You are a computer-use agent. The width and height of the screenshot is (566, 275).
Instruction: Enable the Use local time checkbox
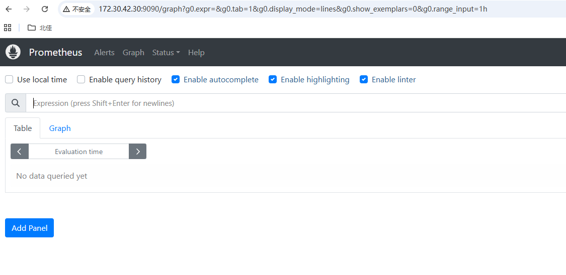pos(9,79)
